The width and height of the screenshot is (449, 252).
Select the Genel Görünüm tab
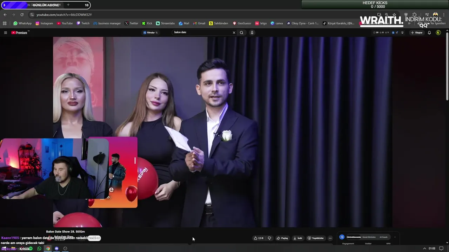click(x=369, y=237)
